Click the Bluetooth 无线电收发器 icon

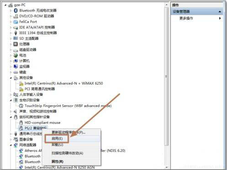click(x=16, y=10)
